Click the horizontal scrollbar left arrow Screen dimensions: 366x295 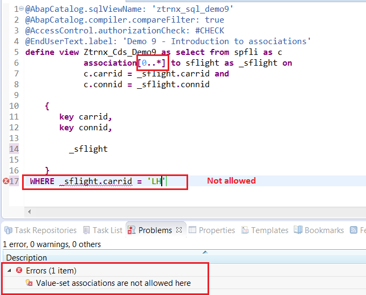point(29,212)
